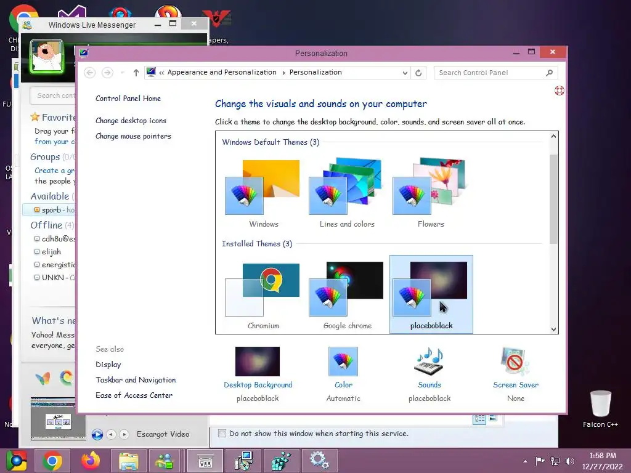Screen dimensions: 631x473
Task: Click the volume speaker tray icon
Action: click(x=570, y=461)
